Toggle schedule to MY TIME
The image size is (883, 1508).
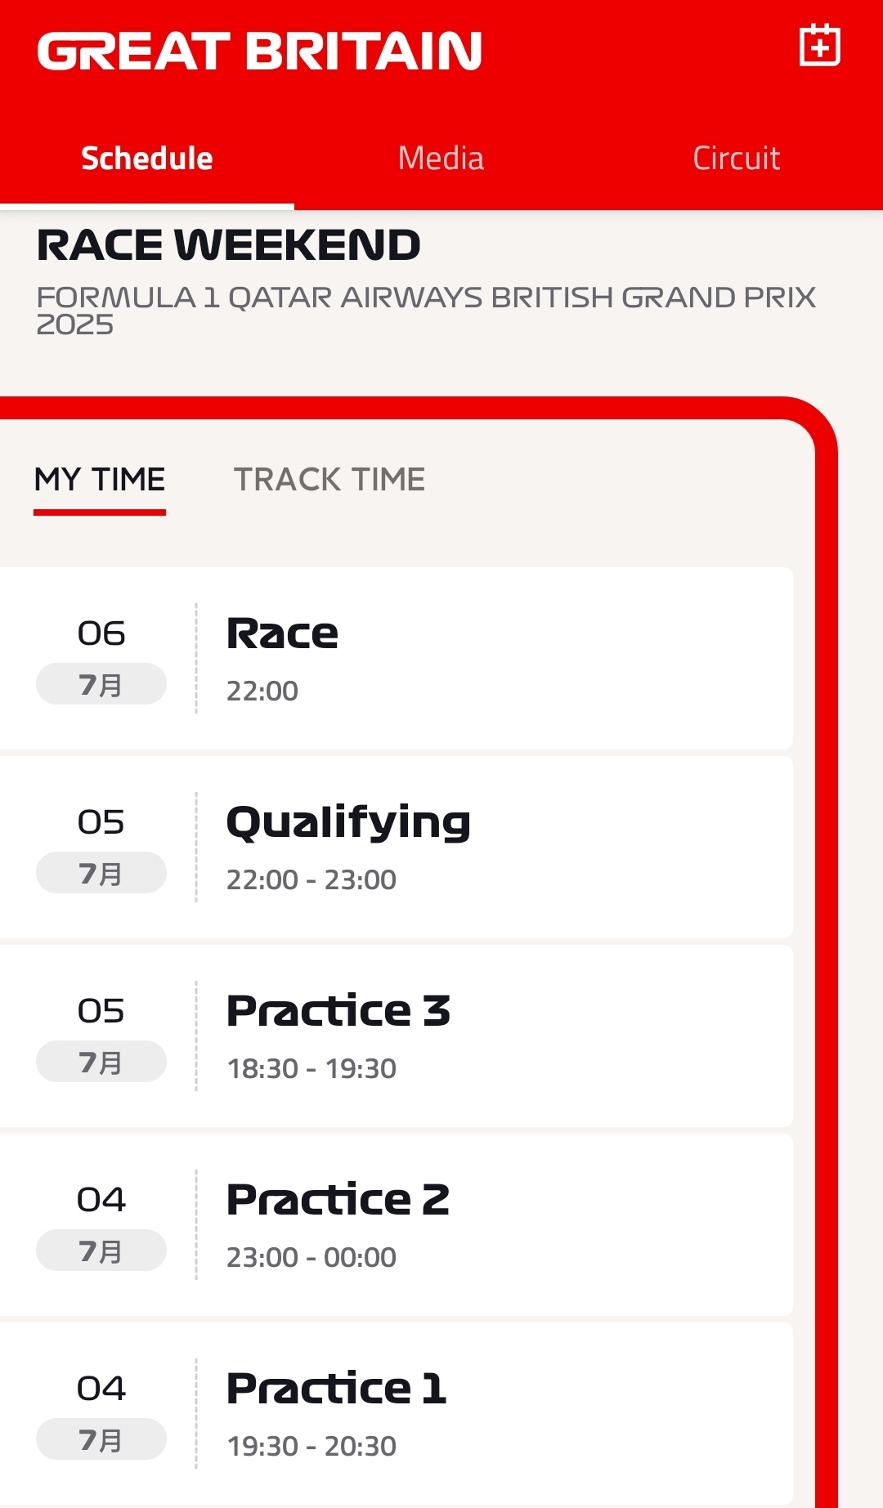(x=100, y=479)
